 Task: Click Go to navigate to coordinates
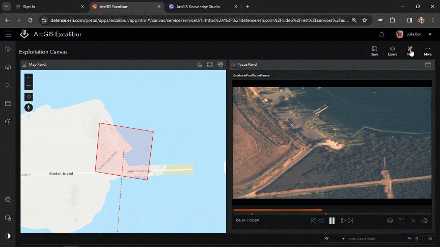point(409,238)
